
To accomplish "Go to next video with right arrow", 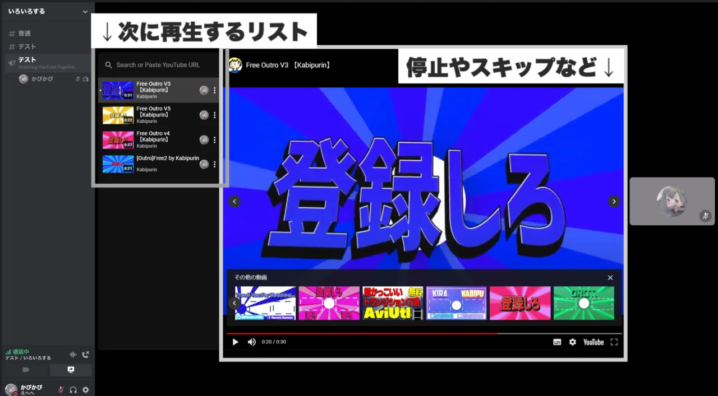I will click(614, 202).
